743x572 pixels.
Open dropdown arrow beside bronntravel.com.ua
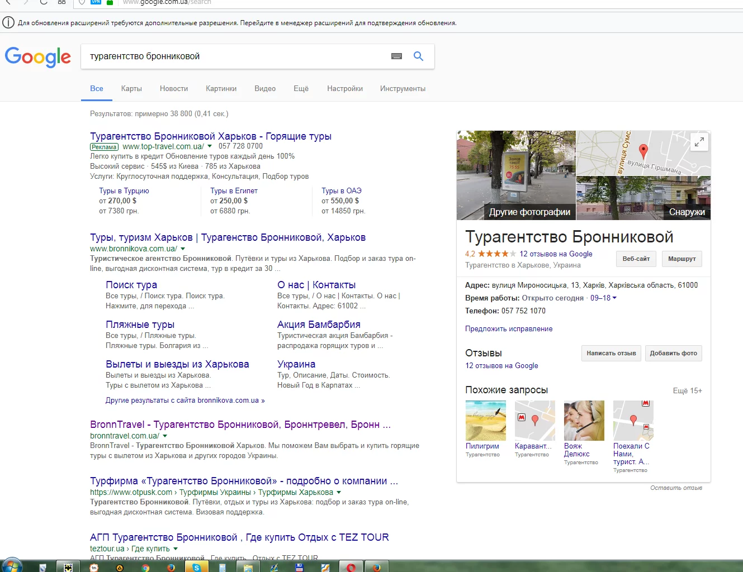[x=165, y=436]
